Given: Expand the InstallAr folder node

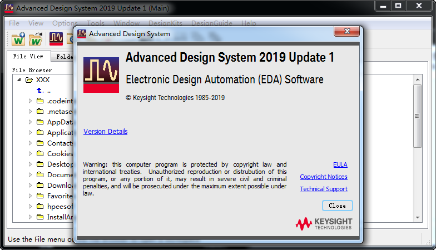Looking at the screenshot, I should [x=30, y=217].
